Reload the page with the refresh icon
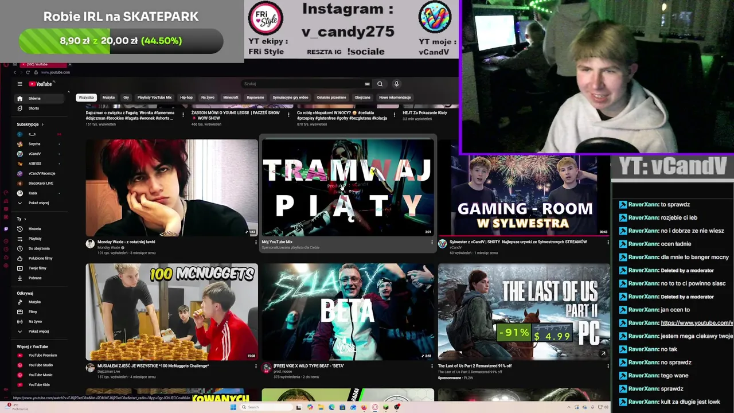 pos(29,72)
